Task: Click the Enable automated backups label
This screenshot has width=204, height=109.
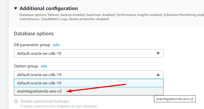Action: (x=45, y=101)
